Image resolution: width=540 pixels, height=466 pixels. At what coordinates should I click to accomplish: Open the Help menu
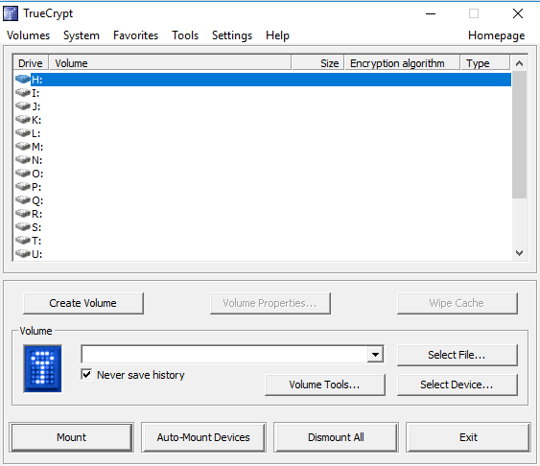(277, 35)
